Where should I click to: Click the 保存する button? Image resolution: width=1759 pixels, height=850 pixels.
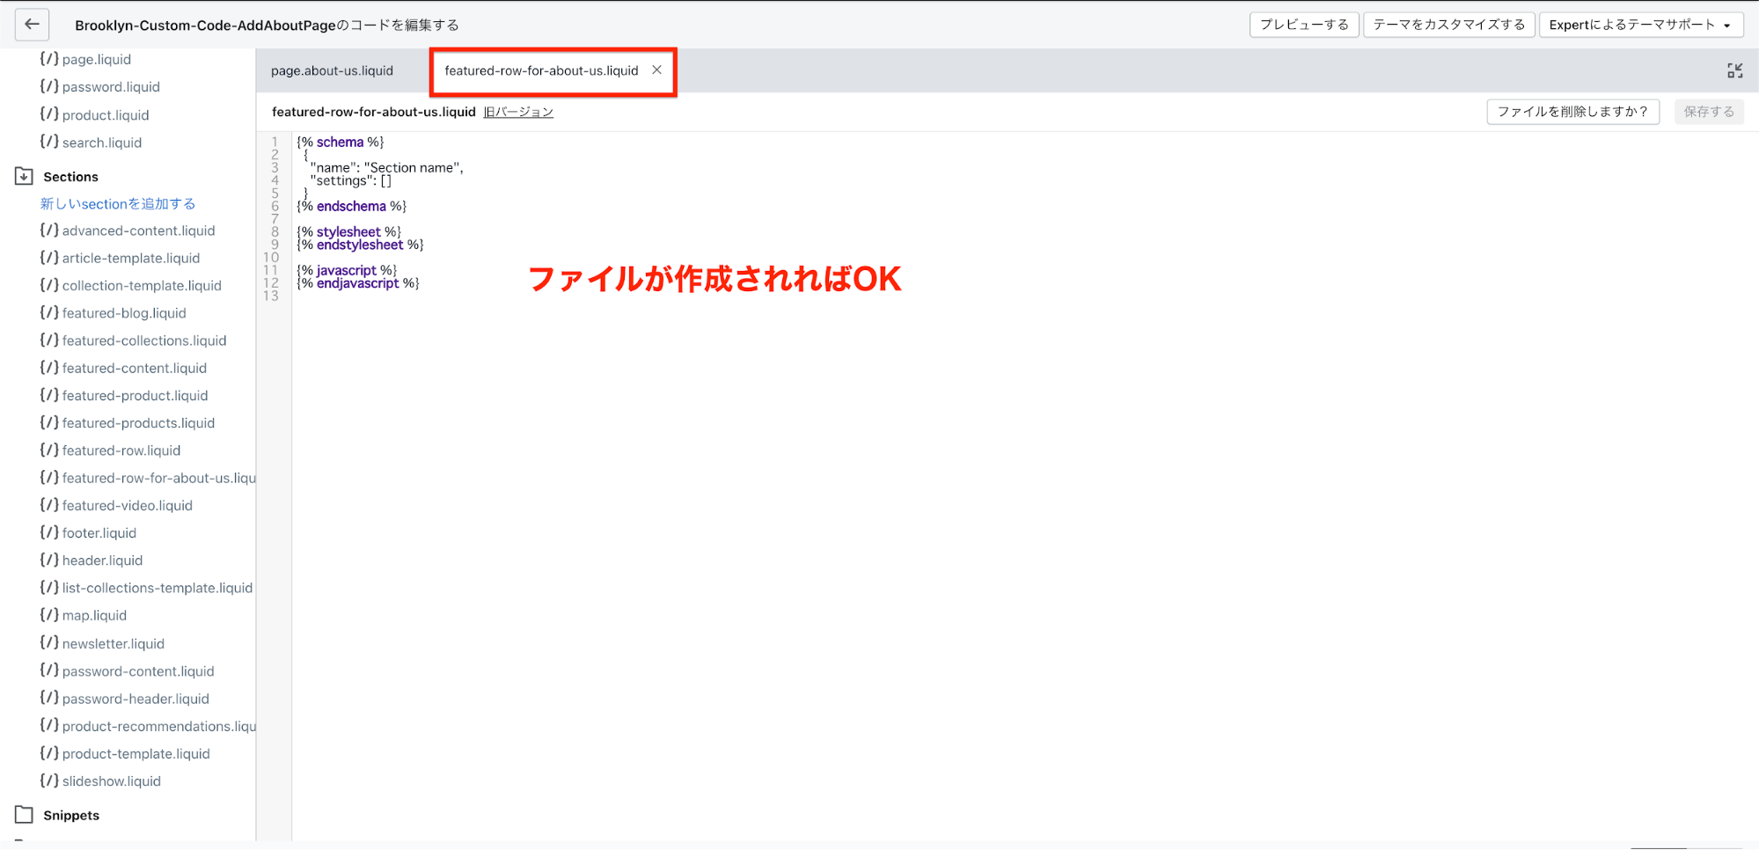[x=1708, y=112]
